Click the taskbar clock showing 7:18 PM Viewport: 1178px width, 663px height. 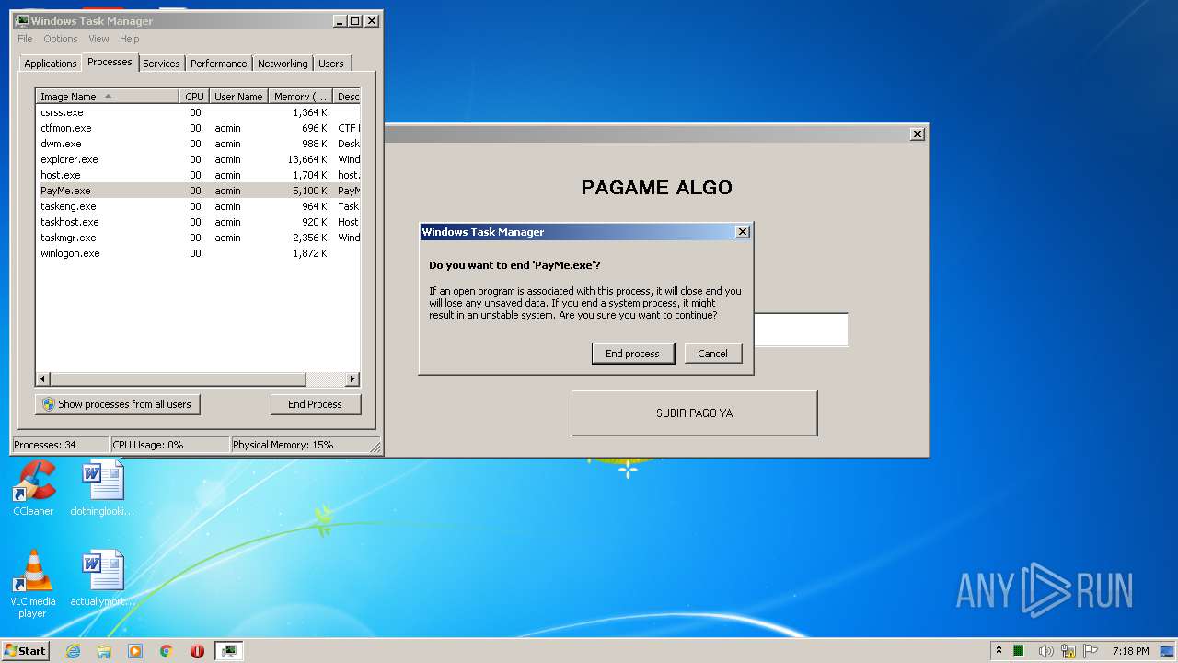pyautogui.click(x=1130, y=651)
